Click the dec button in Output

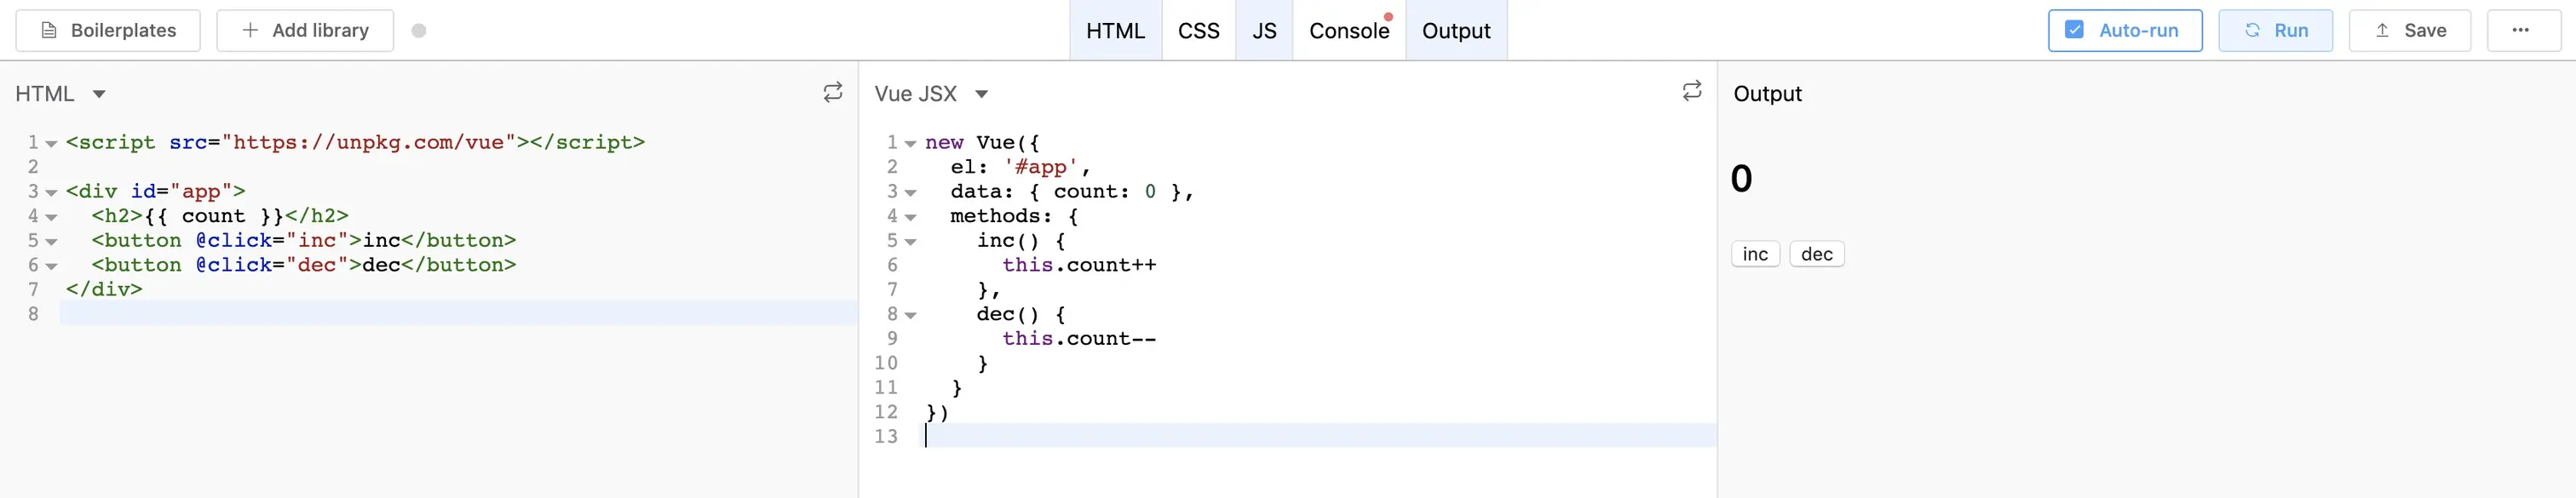pos(1816,254)
